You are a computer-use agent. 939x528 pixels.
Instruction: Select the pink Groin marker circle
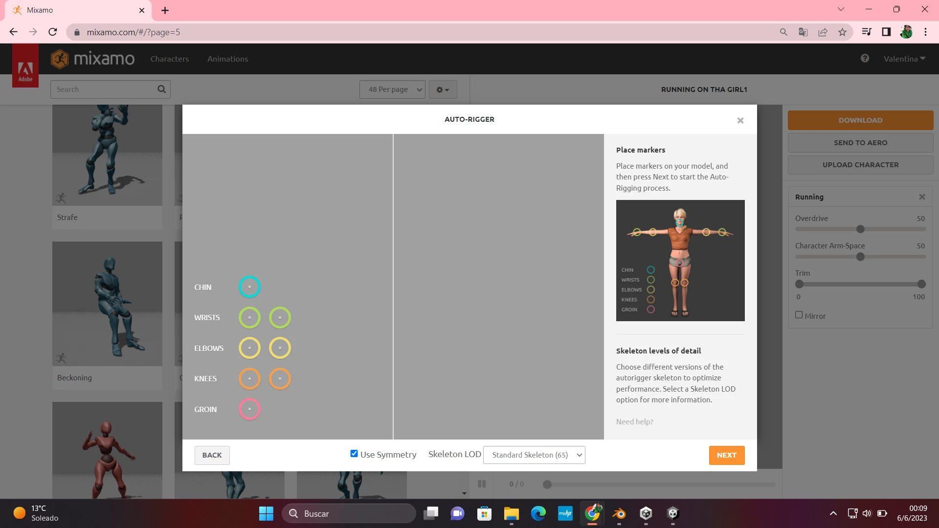tap(249, 409)
